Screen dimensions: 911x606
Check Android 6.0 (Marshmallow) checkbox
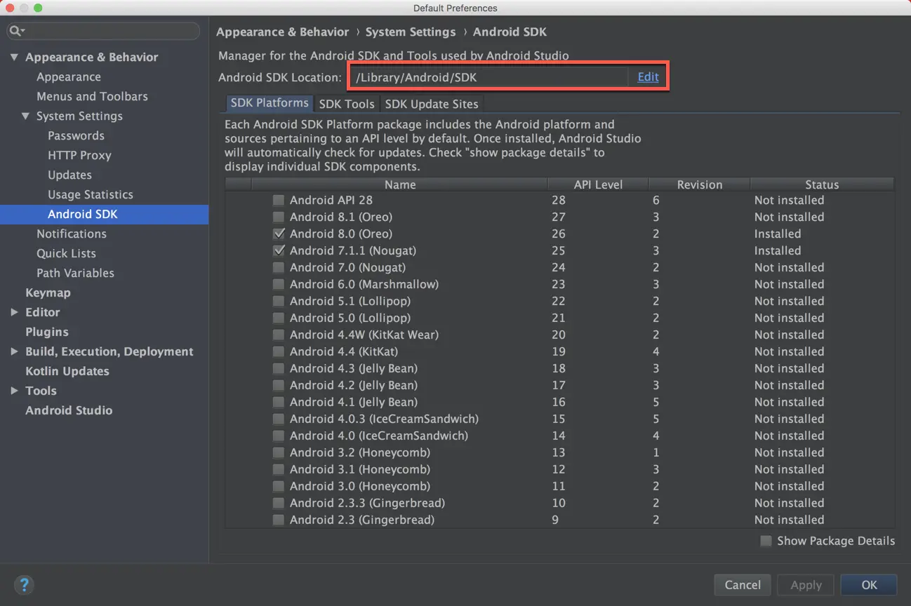(x=279, y=285)
